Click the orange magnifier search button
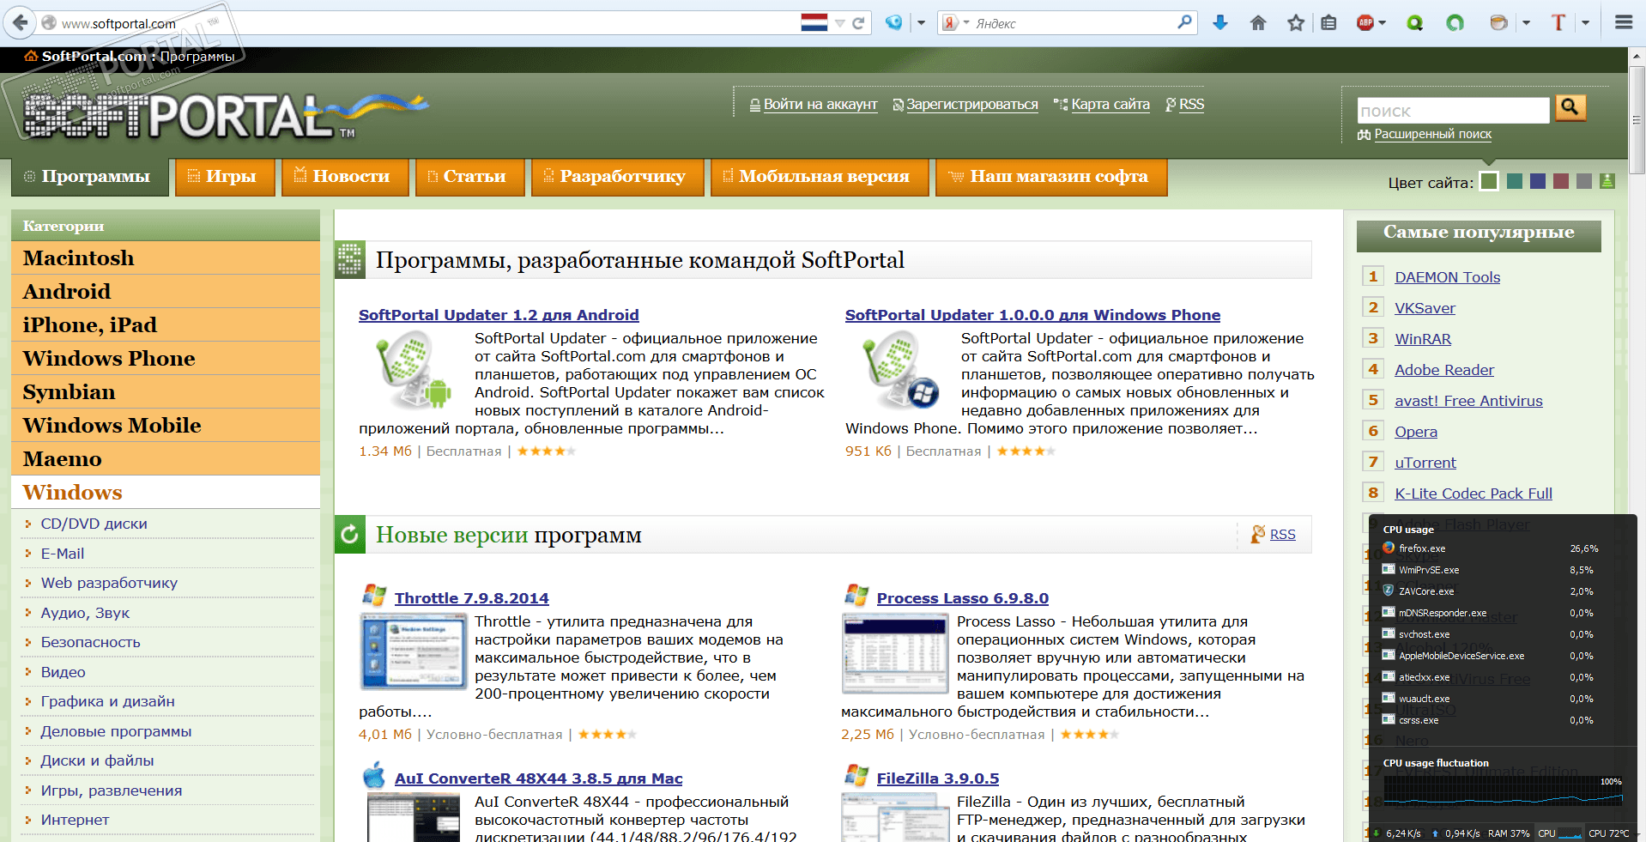1646x842 pixels. (1570, 107)
